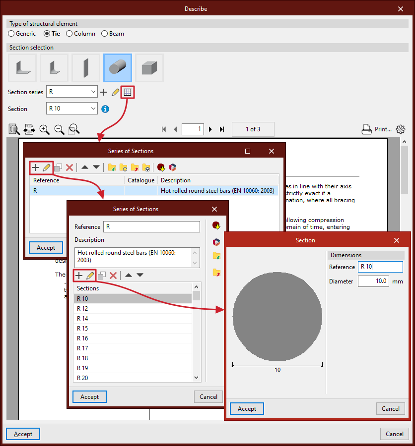The image size is (415, 446).
Task: Select Generic structural element type
Action: click(22, 34)
